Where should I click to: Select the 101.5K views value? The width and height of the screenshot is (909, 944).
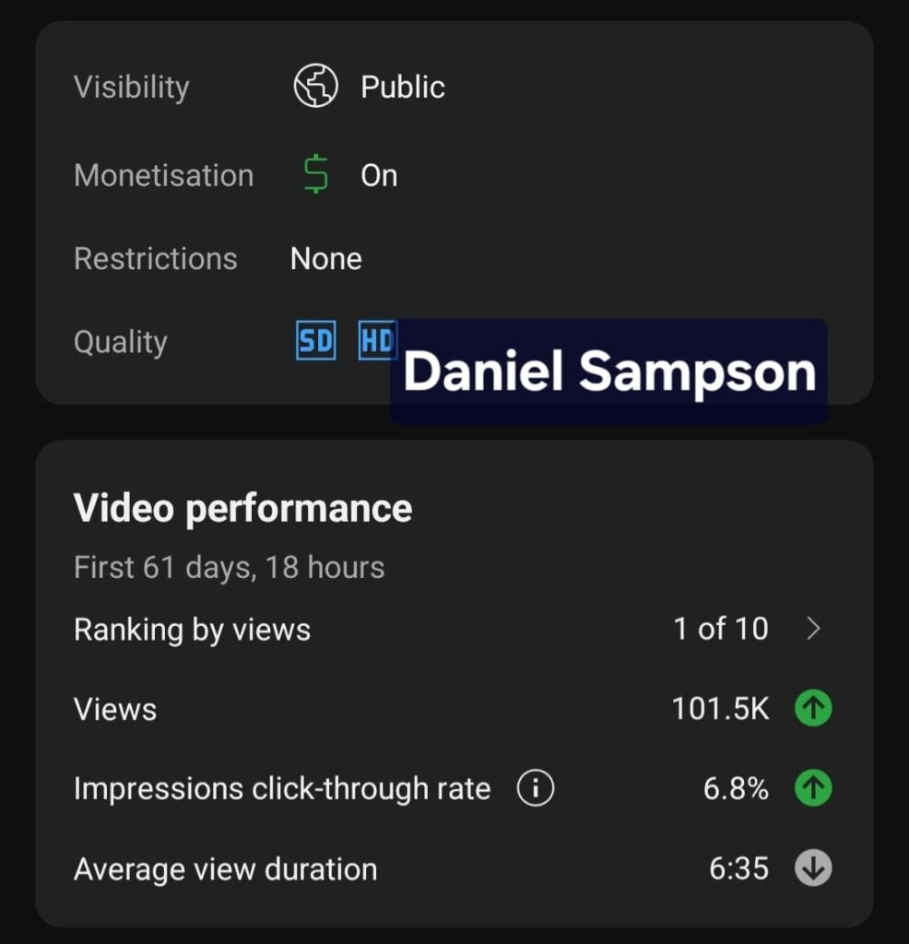coord(720,710)
